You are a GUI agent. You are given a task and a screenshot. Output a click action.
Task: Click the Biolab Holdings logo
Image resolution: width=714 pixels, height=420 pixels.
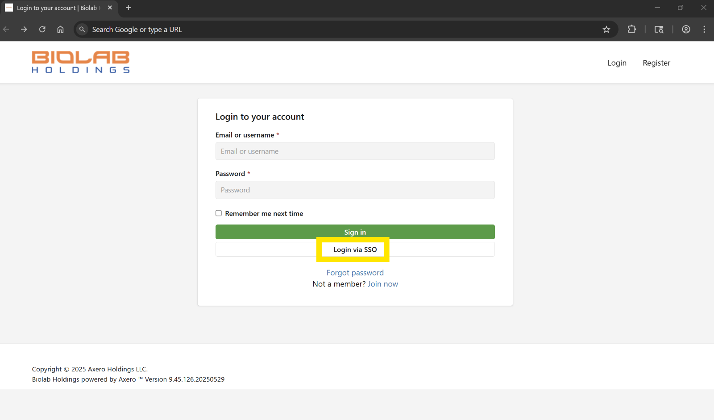click(80, 62)
